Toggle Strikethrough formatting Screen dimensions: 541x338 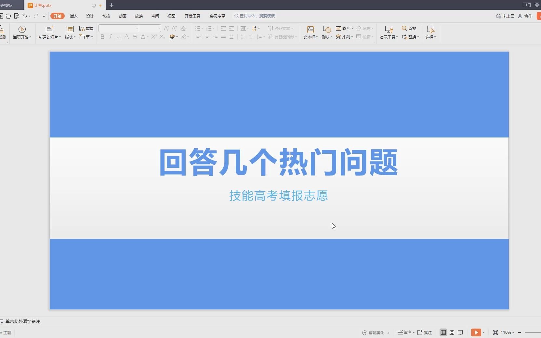[135, 37]
